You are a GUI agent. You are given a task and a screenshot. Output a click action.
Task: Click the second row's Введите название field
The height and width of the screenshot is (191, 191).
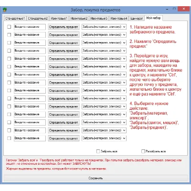pyautogui.click(x=30, y=35)
